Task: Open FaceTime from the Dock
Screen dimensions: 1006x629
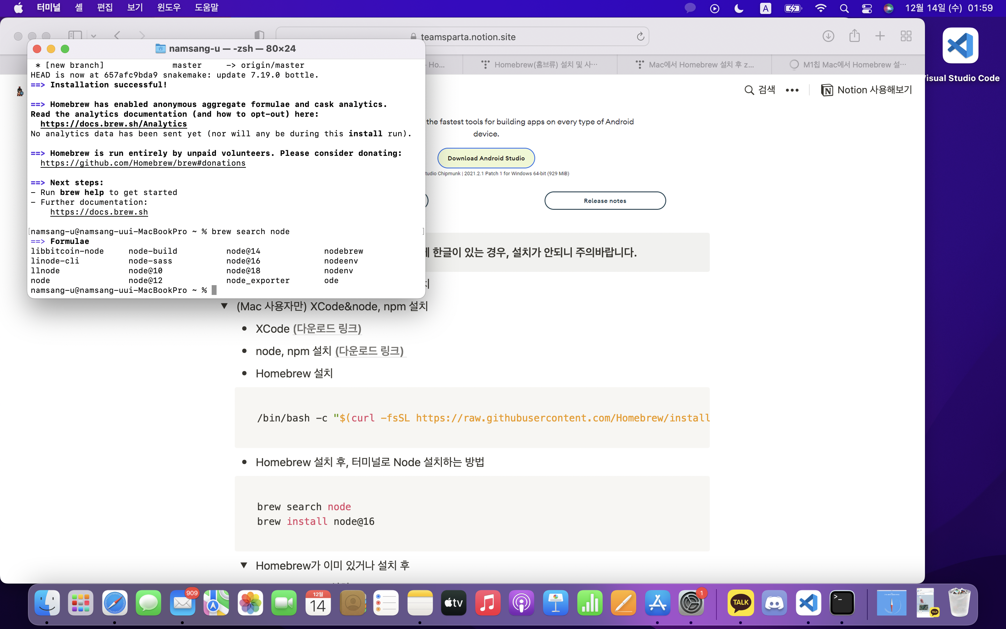Action: [x=284, y=602]
